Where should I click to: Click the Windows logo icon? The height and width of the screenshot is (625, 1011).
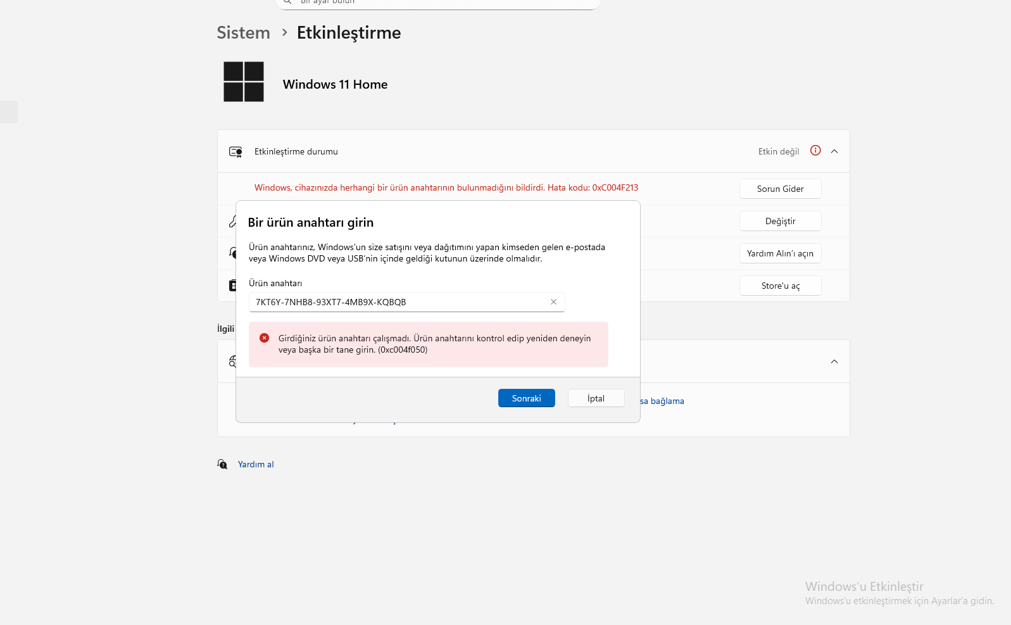[x=244, y=82]
